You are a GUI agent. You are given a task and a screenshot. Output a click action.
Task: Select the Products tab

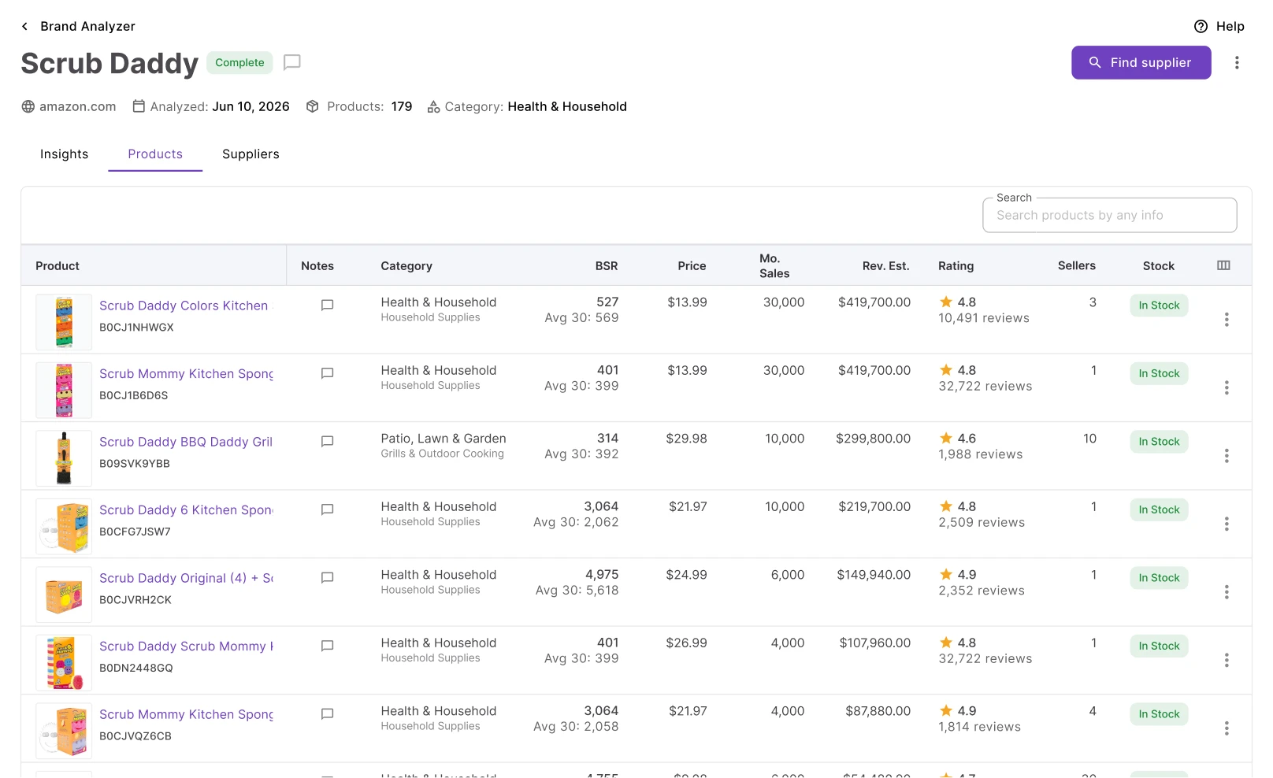point(155,154)
